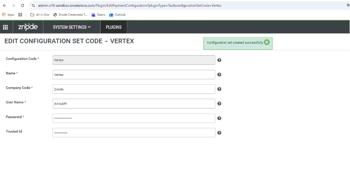Focus the Password input field

[134, 118]
